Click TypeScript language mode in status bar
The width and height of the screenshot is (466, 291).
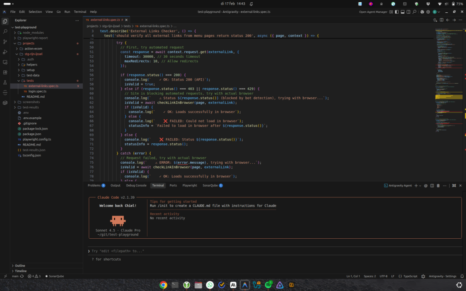click(410, 276)
